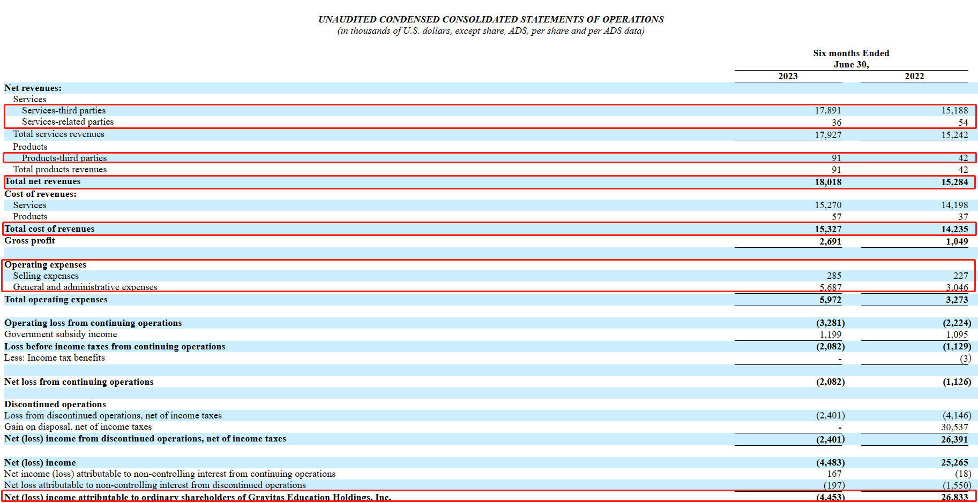
Task: Select the Services-third parties row label
Action: [64, 111]
